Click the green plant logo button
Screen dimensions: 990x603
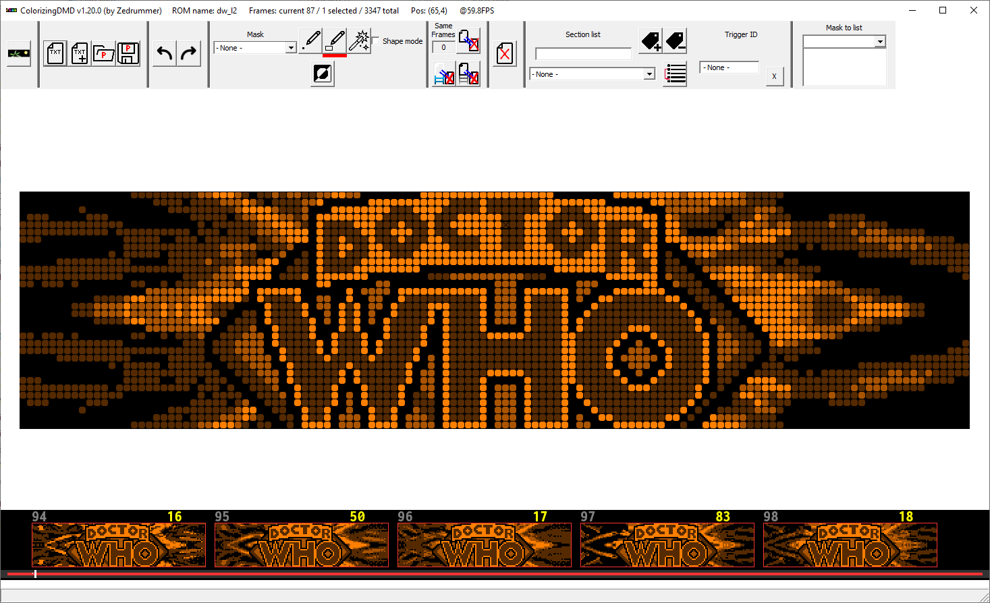(19, 53)
